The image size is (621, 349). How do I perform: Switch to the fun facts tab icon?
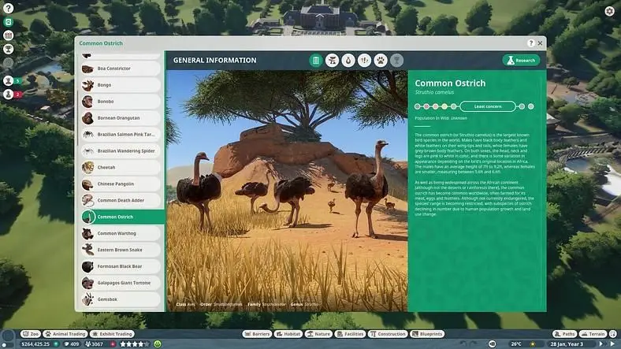tap(364, 61)
